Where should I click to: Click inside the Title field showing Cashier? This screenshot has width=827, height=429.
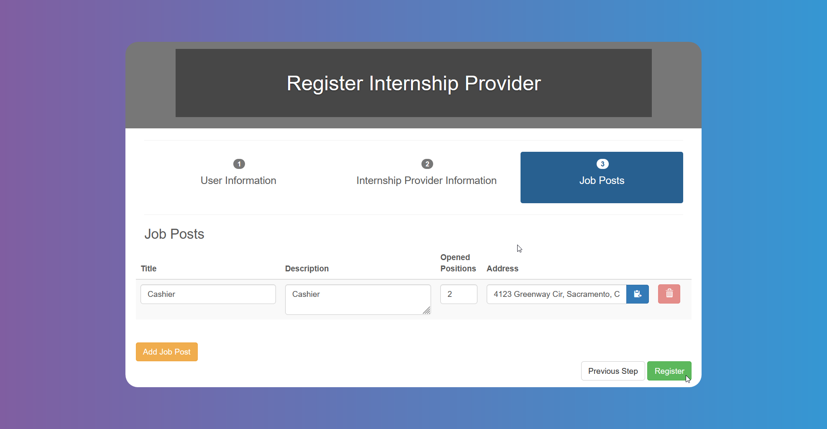208,294
